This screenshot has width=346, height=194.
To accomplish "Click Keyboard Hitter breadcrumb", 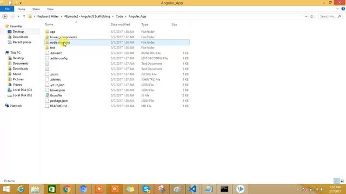I will [x=48, y=17].
